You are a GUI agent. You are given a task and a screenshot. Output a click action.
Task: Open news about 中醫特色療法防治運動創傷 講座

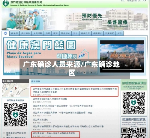[x=62, y=113]
